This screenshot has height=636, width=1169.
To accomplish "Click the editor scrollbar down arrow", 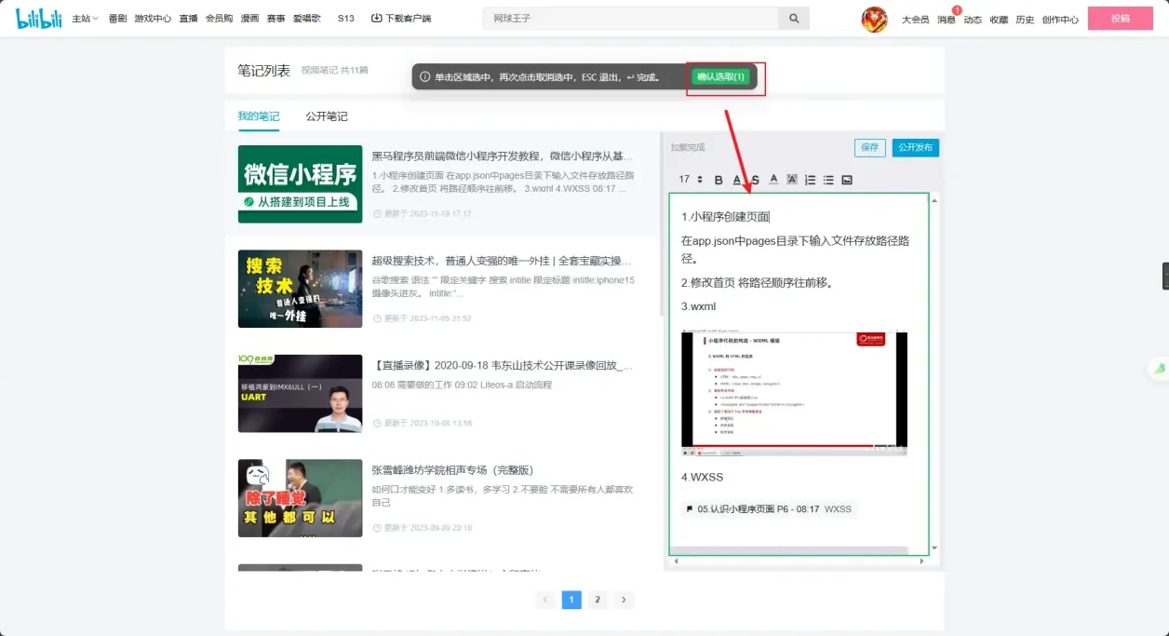I will 934,548.
